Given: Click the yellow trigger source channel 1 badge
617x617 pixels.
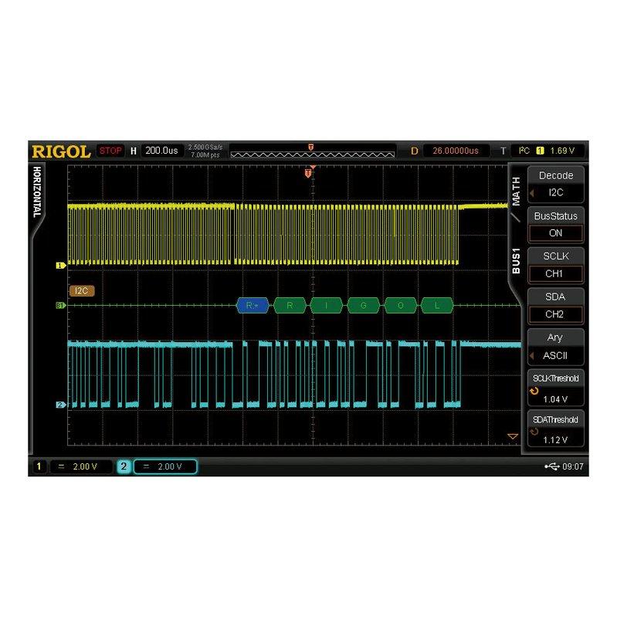Looking at the screenshot, I should pos(540,151).
